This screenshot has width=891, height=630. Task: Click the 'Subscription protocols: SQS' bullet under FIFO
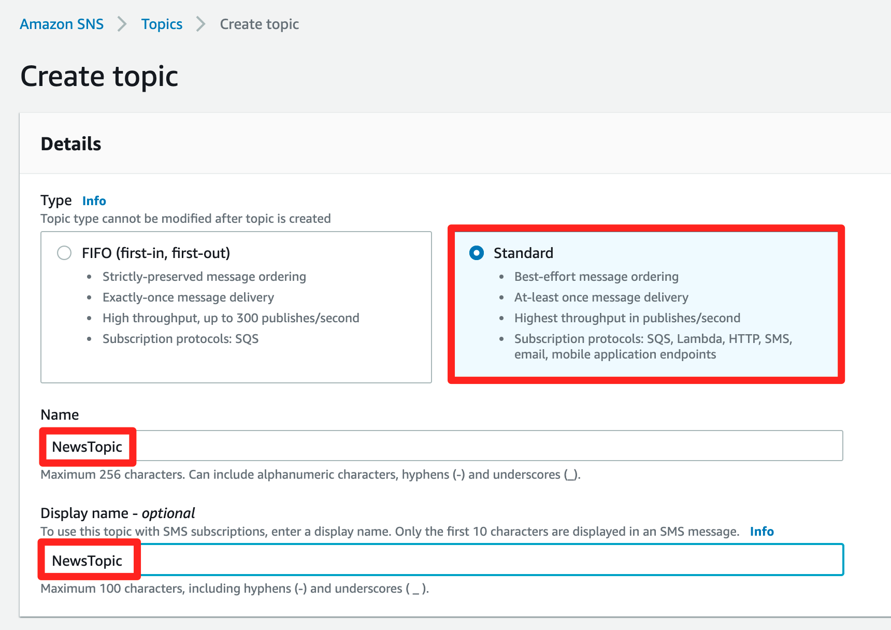click(180, 339)
